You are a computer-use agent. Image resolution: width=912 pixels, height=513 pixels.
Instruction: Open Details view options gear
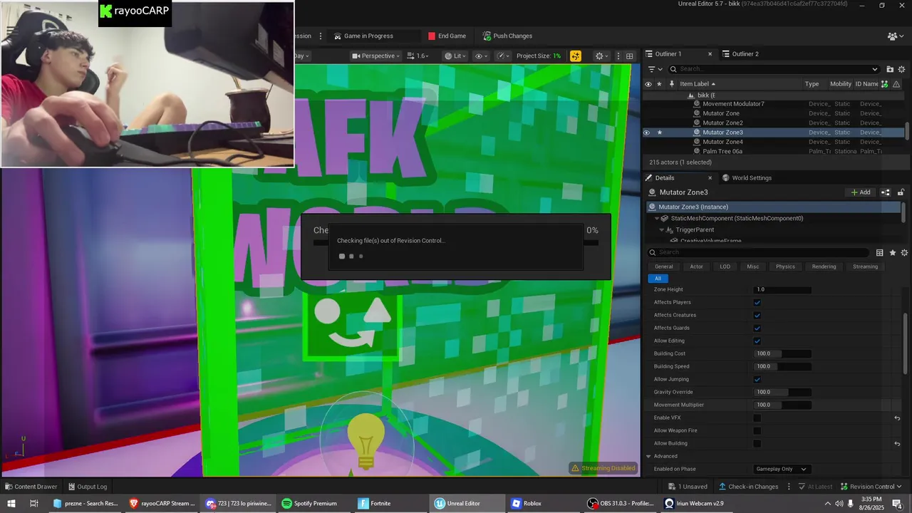904,253
